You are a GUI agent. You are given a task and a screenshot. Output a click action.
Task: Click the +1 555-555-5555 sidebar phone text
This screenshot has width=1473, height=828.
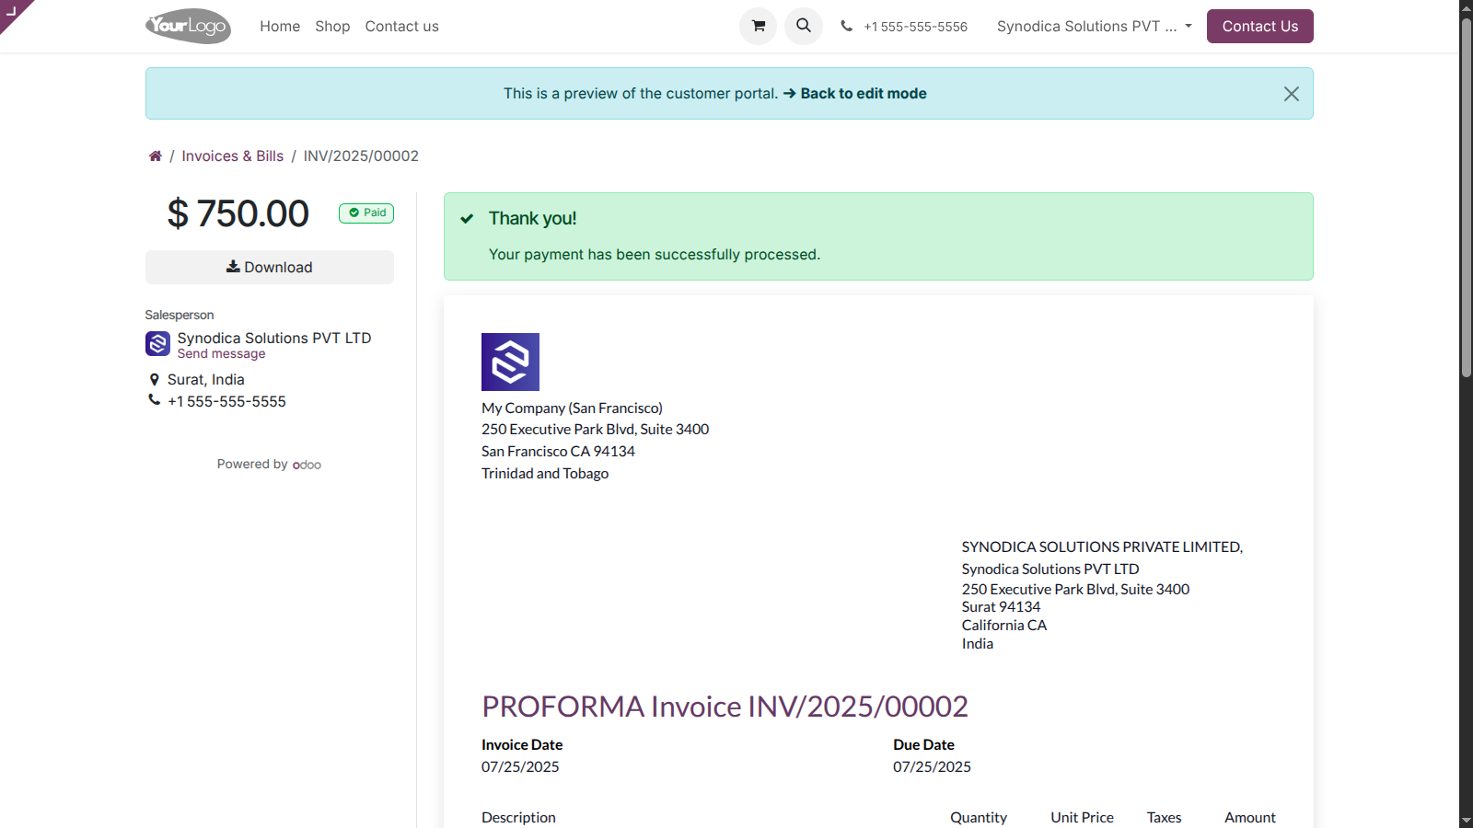[x=226, y=401]
